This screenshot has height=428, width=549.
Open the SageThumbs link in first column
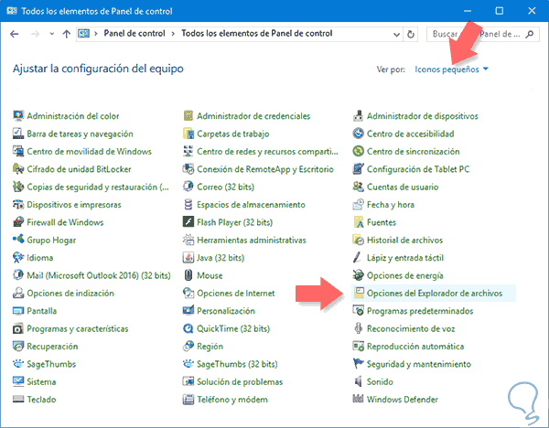point(51,364)
